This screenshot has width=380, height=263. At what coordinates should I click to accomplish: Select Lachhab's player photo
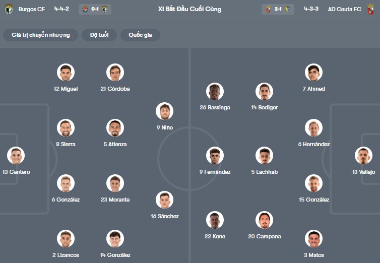click(x=264, y=156)
